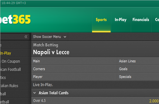Select the Main market category
The width and height of the screenshot is (159, 104).
pos(74,61)
